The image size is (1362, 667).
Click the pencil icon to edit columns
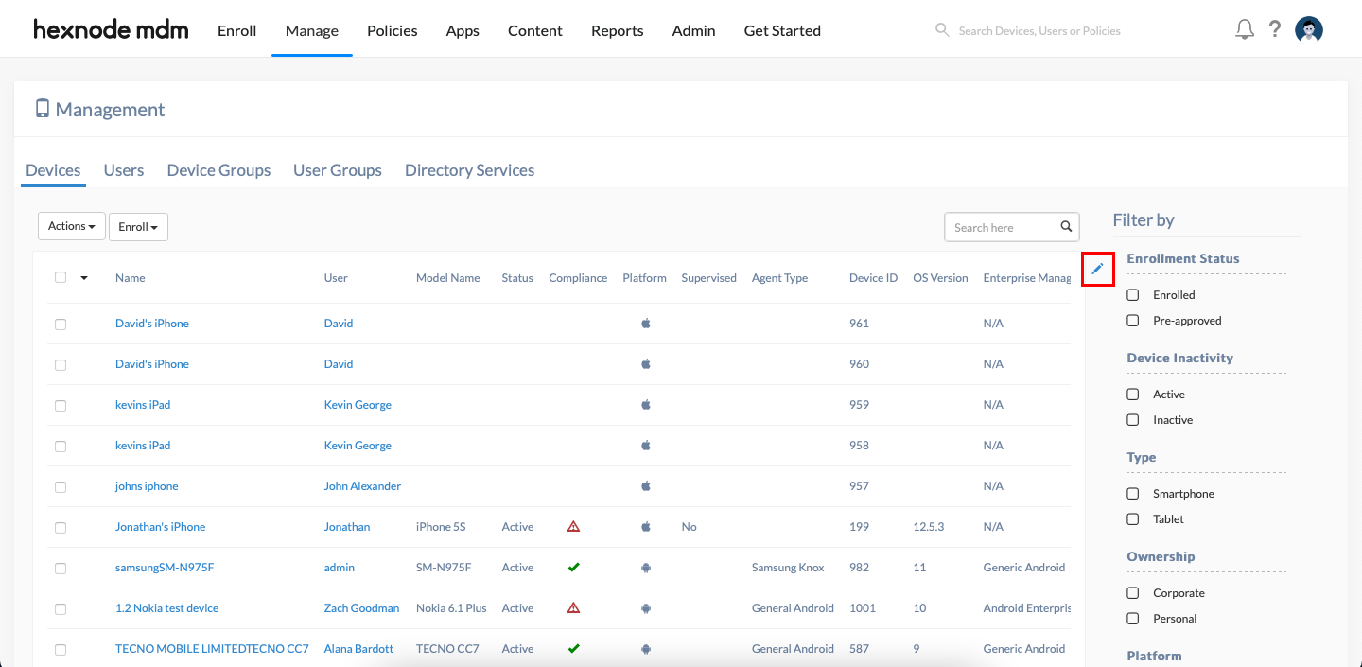pyautogui.click(x=1097, y=270)
